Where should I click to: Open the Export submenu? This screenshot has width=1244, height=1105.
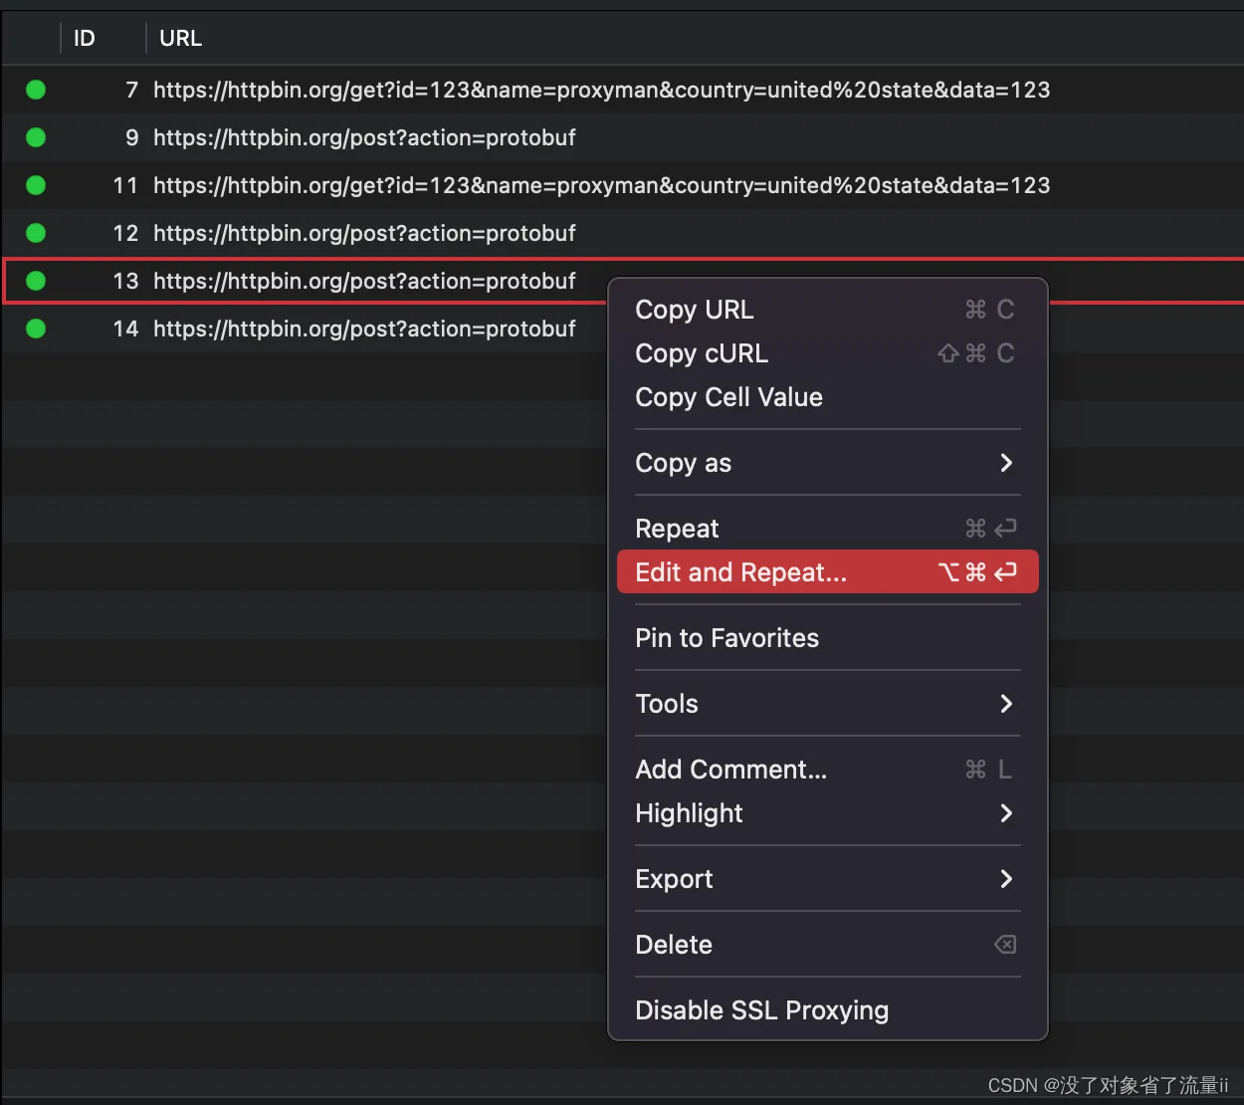(827, 879)
